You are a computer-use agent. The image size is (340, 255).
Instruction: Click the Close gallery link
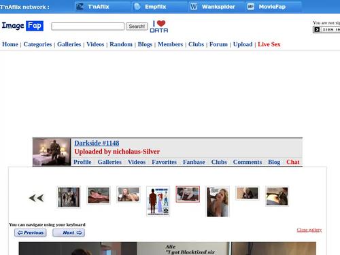309,230
